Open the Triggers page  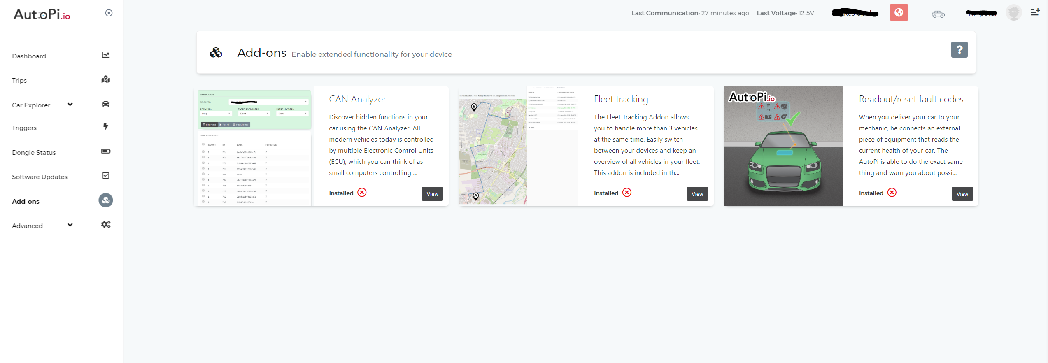pos(24,128)
